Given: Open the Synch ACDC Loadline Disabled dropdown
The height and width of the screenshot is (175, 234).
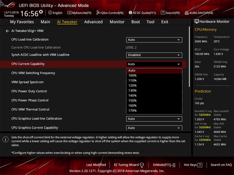Looking at the screenshot, I should pos(154,55).
